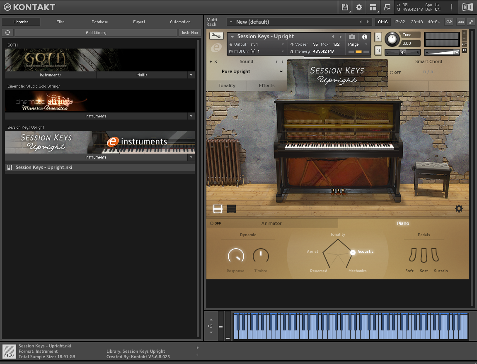Screen dimensions: 477x364
Task: Click the Tune knob
Action: pos(392,39)
